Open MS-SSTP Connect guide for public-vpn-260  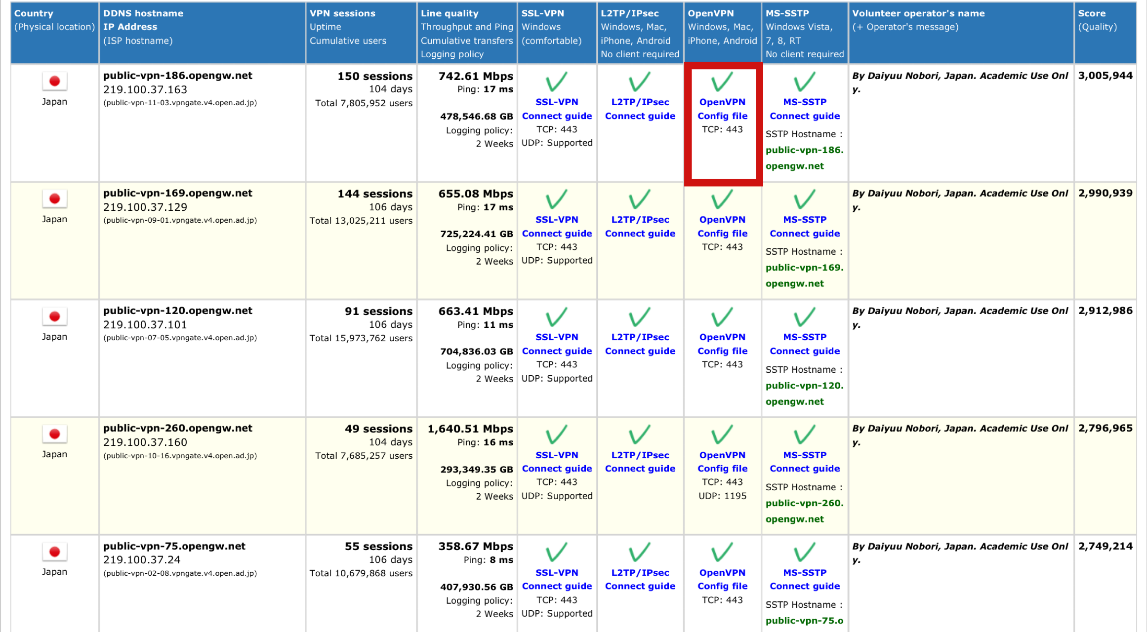pyautogui.click(x=805, y=462)
